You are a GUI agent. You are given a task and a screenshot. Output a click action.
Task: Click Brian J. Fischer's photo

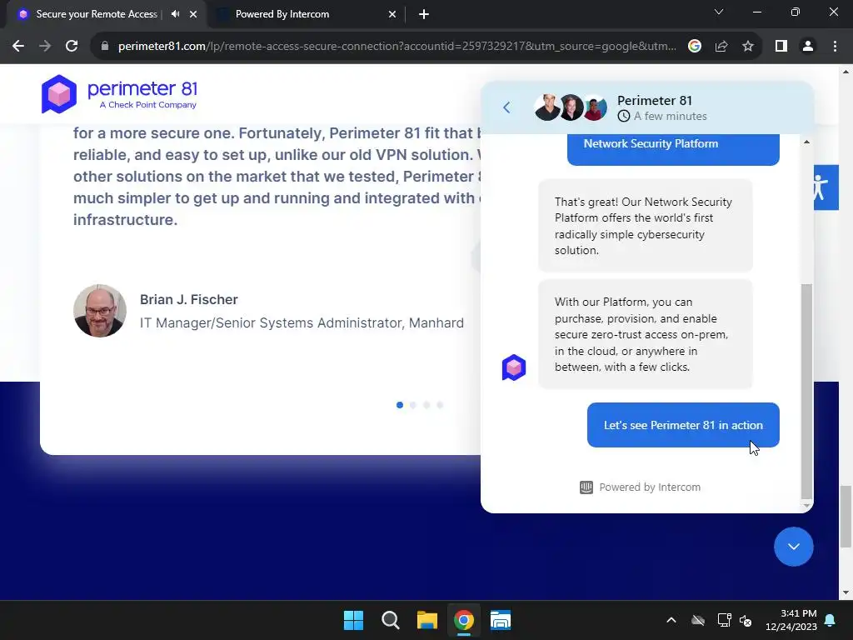pos(100,311)
